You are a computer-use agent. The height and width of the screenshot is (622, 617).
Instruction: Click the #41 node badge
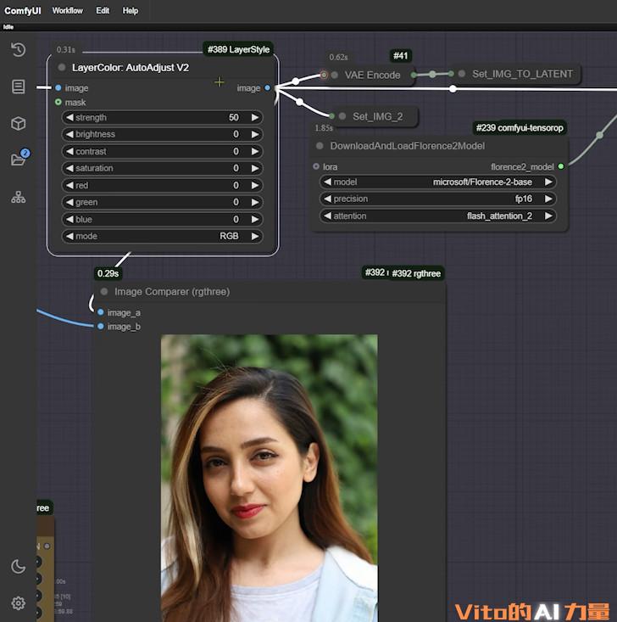[400, 56]
